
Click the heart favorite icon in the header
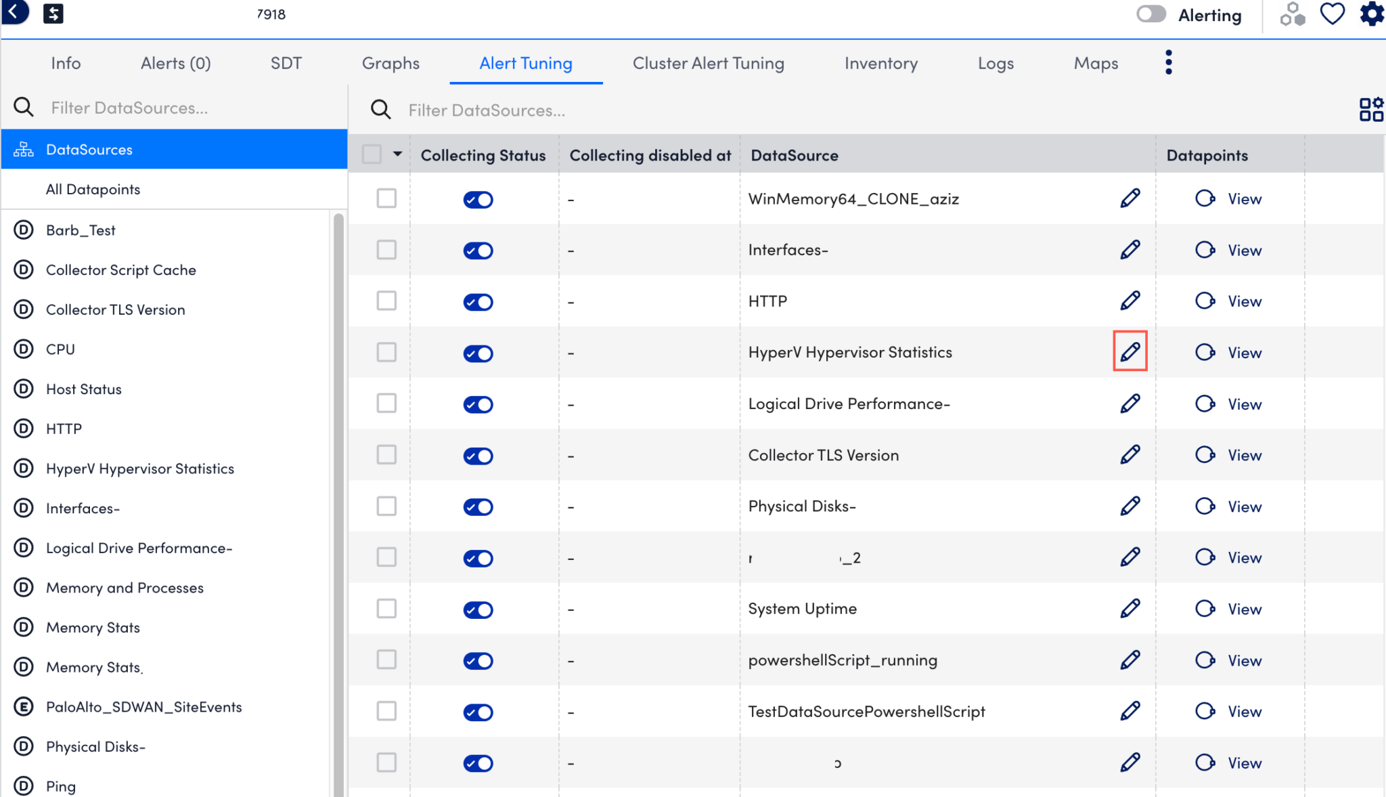point(1331,13)
